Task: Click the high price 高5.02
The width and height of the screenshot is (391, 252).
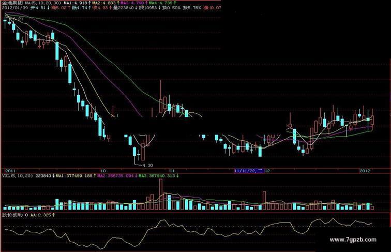Action: click(x=59, y=8)
